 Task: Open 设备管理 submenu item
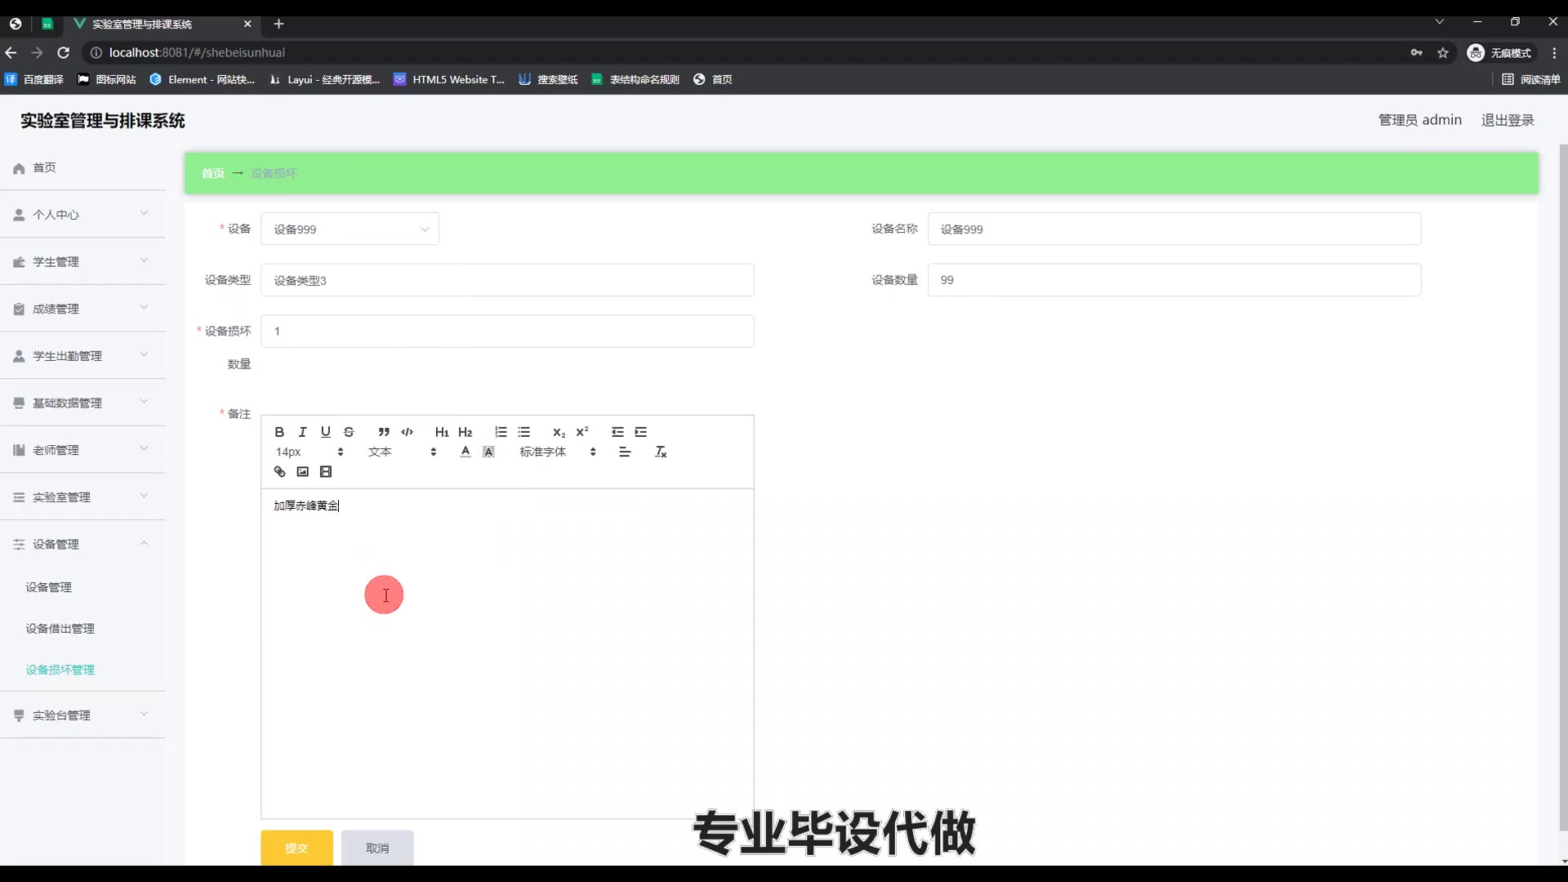pos(49,587)
